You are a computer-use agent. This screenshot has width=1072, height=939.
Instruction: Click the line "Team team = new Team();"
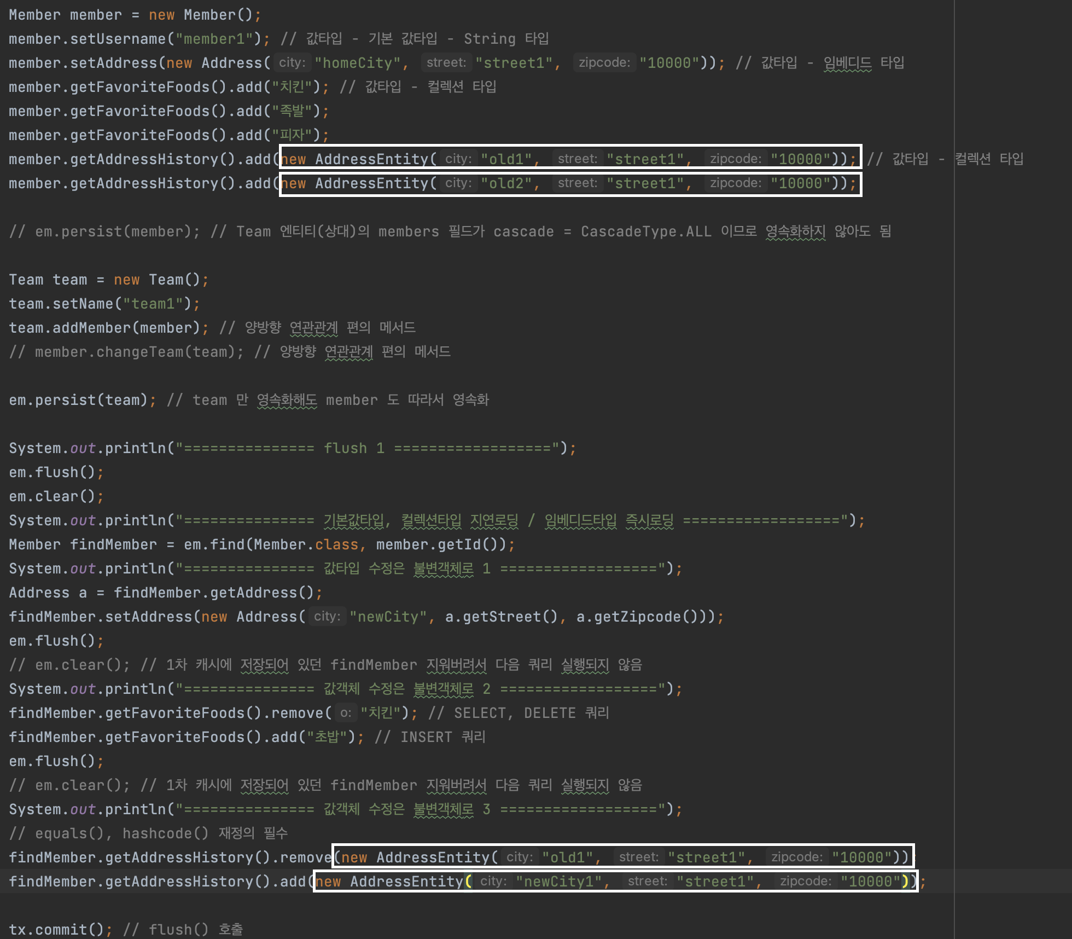click(x=109, y=280)
